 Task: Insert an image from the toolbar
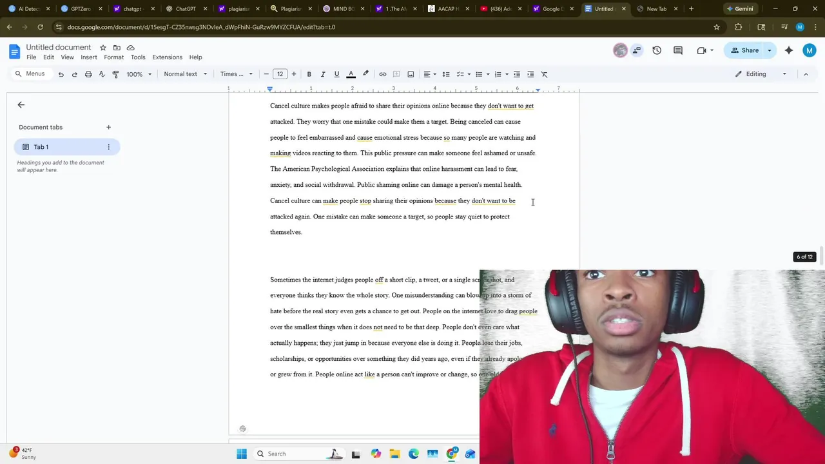[411, 74]
